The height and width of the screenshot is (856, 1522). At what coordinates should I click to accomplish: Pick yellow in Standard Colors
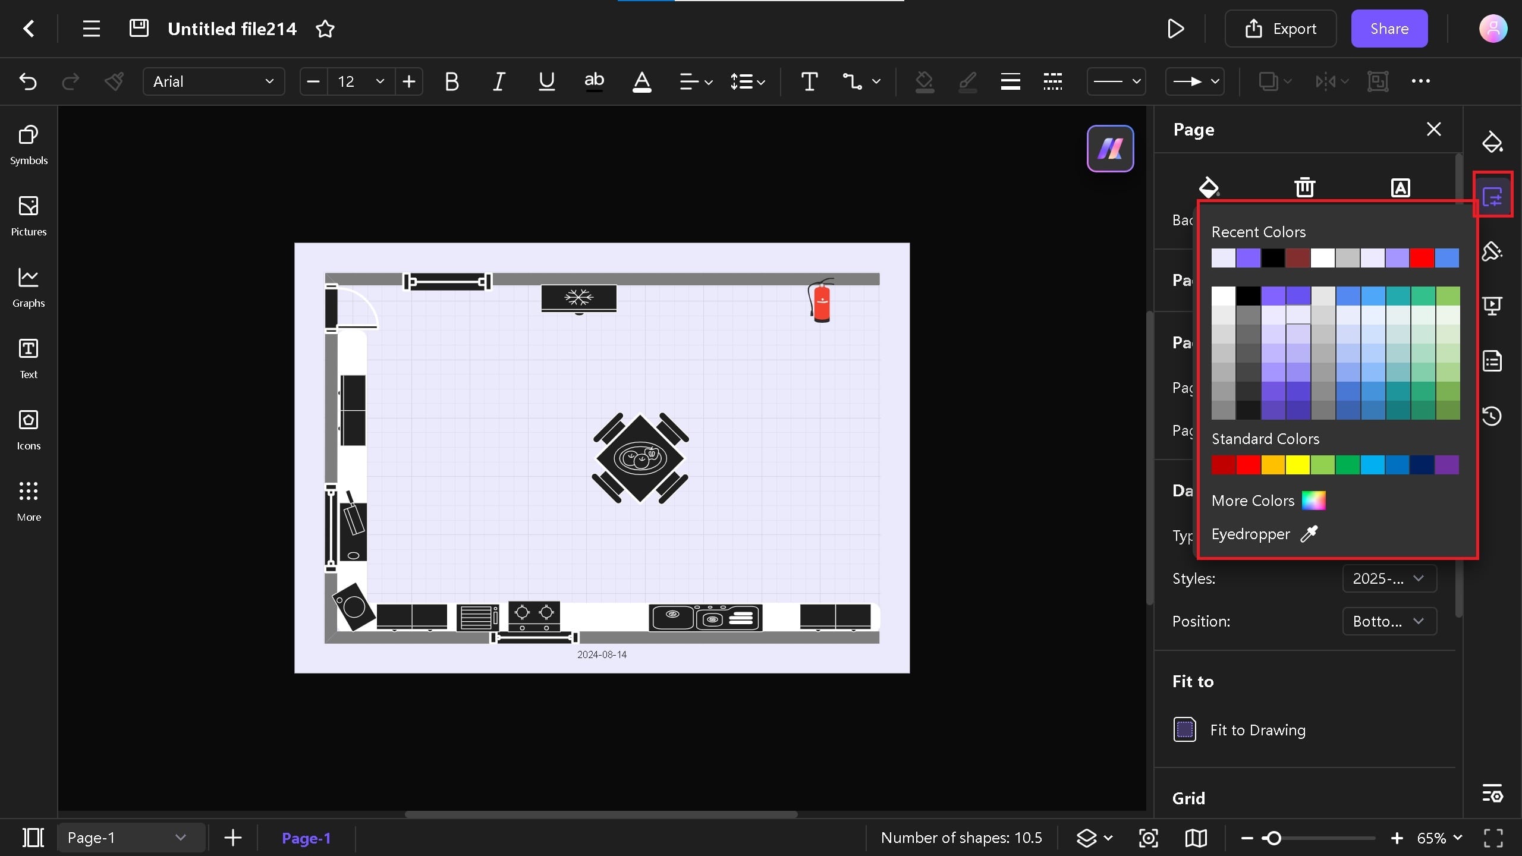[1298, 465]
